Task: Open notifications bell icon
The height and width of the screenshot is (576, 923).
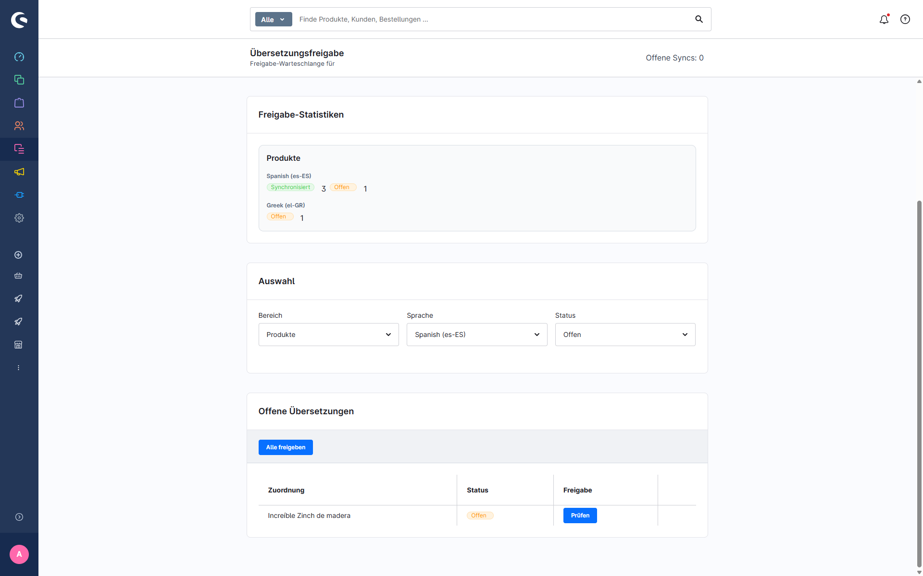Action: (884, 19)
